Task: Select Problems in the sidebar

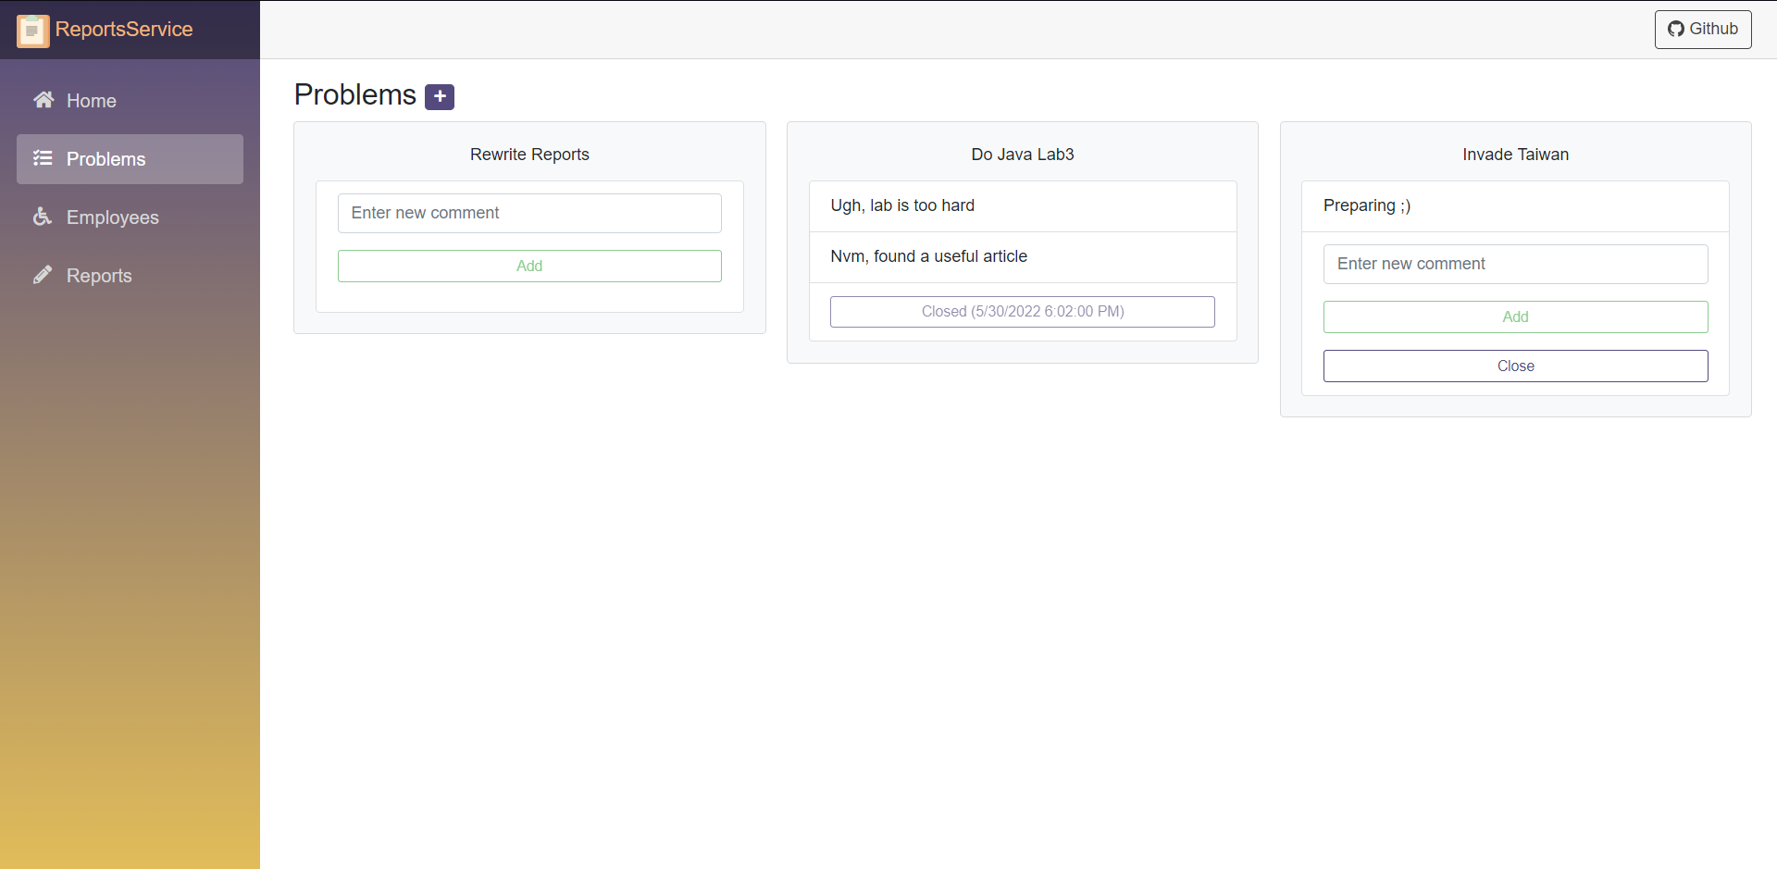Action: (130, 159)
